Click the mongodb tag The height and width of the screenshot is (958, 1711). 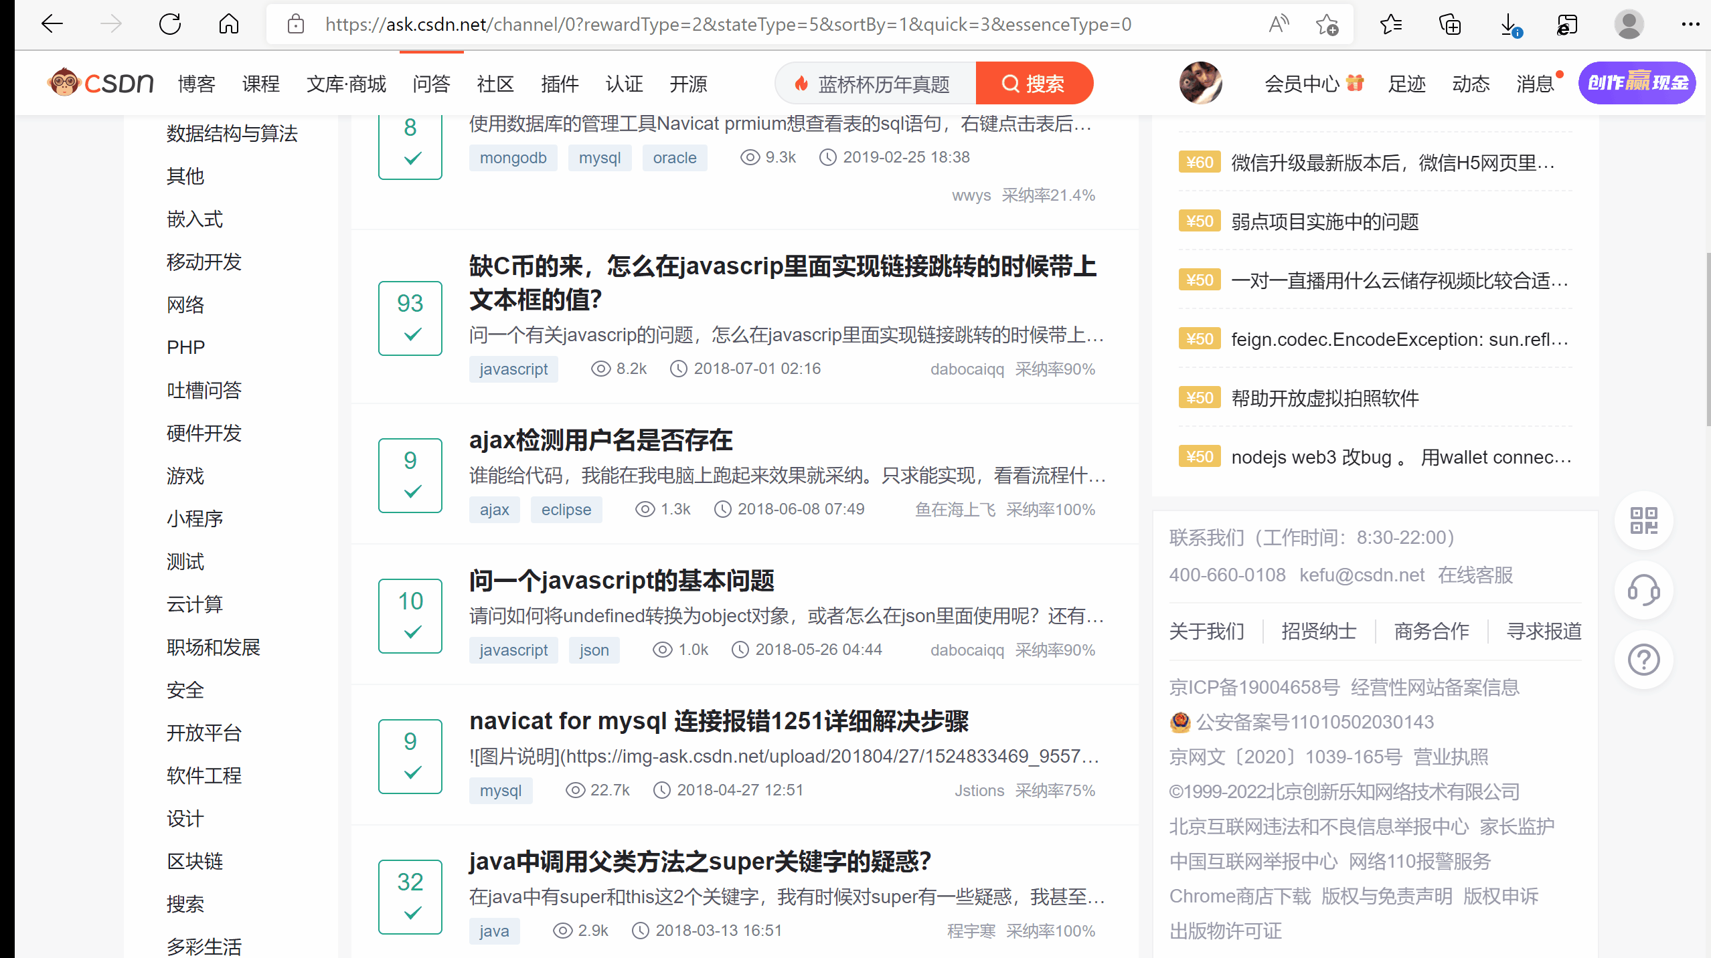click(513, 158)
